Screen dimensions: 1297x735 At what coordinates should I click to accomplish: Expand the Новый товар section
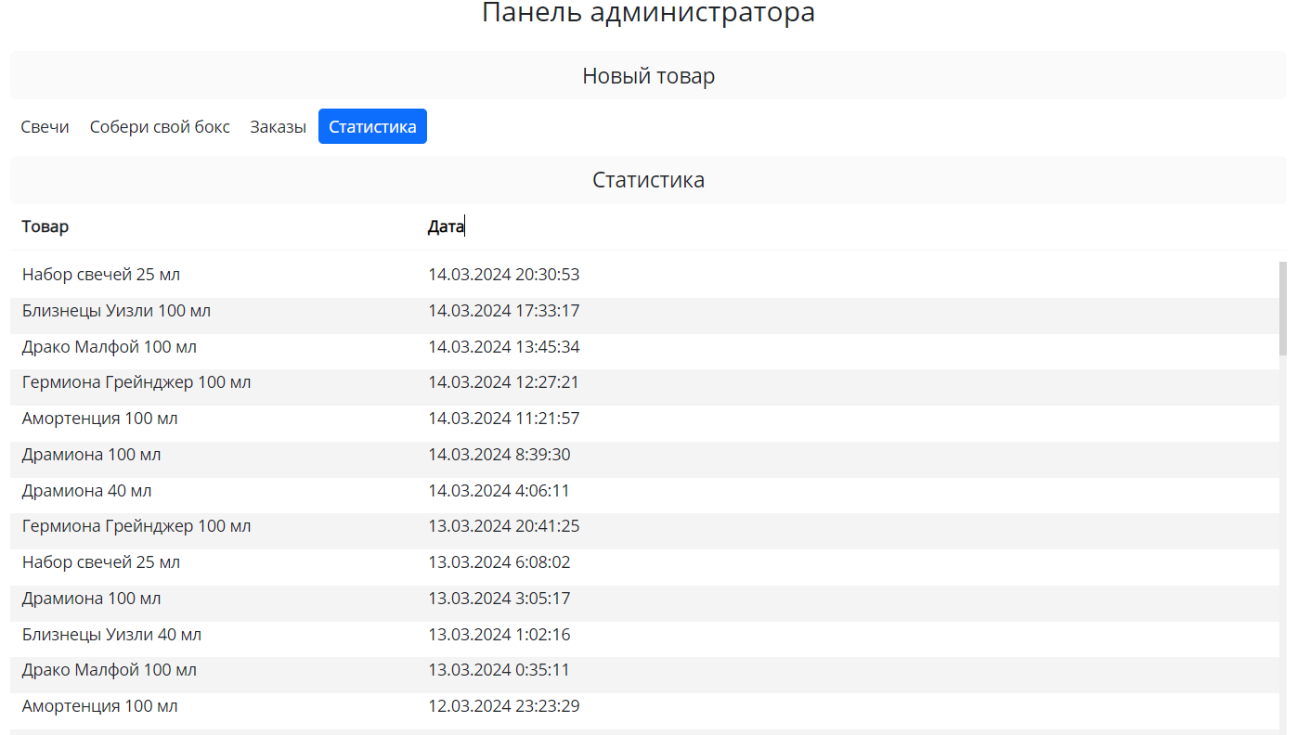click(x=648, y=76)
